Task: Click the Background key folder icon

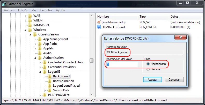Action: (x=49, y=76)
